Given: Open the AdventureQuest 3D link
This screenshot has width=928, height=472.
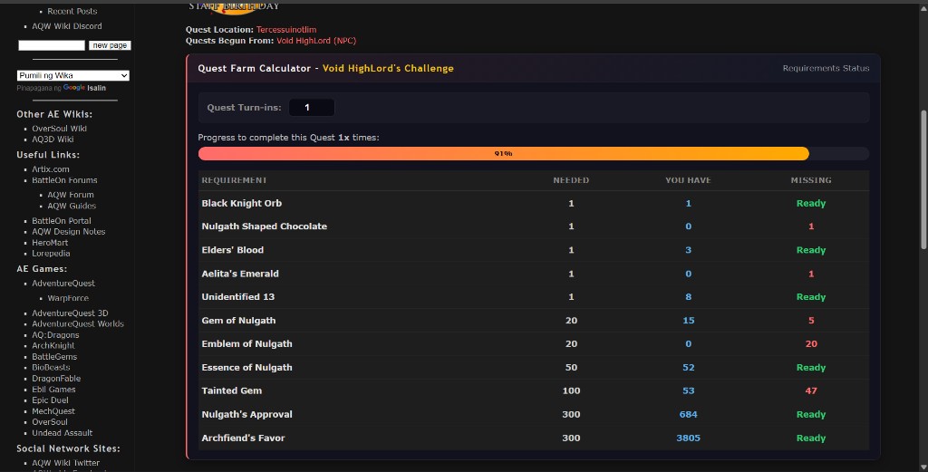Looking at the screenshot, I should tap(70, 313).
